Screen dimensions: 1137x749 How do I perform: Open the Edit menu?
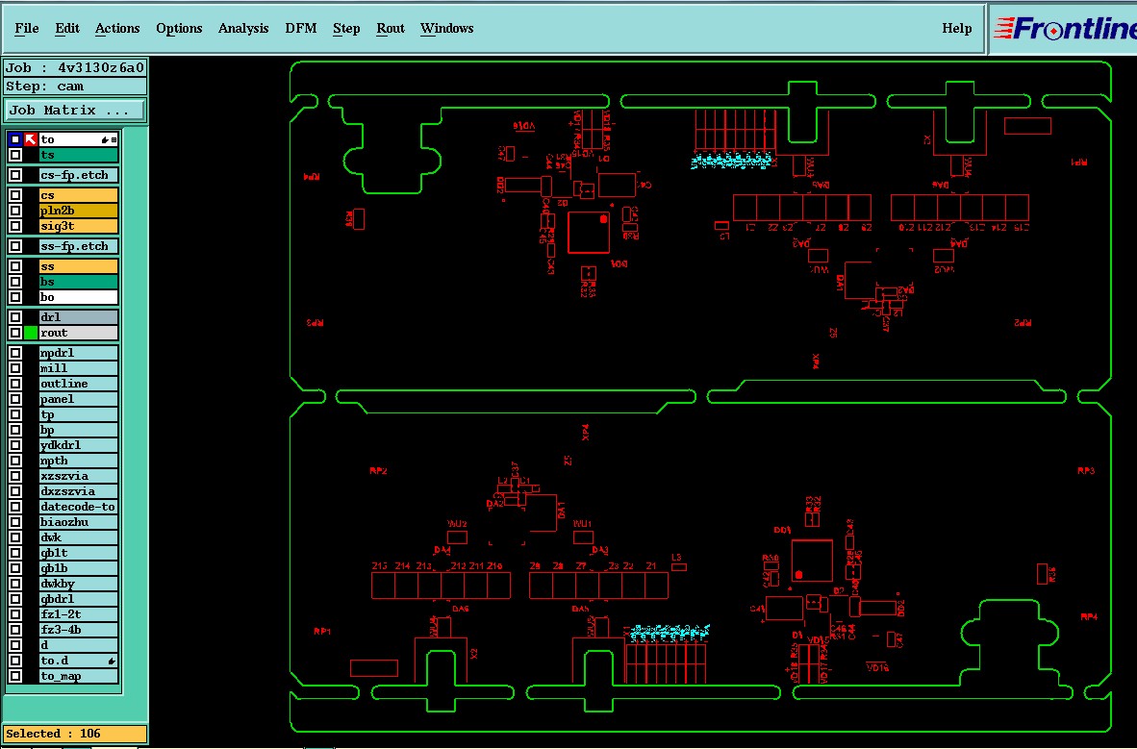click(x=67, y=28)
